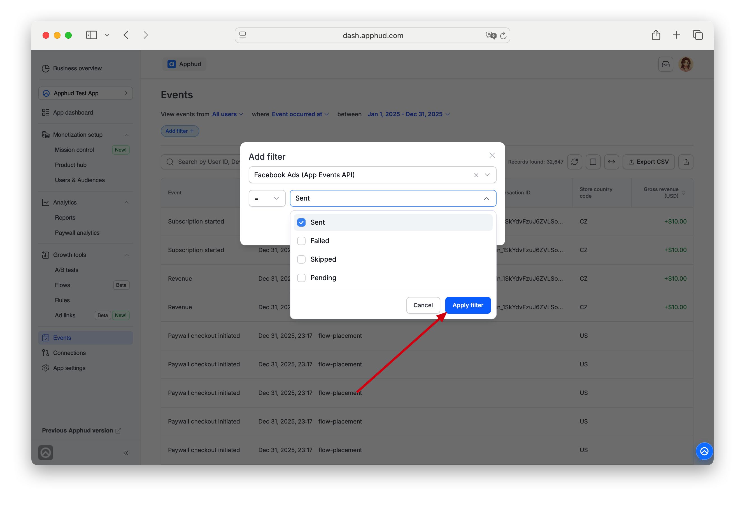Open the inbox notifications icon
The width and height of the screenshot is (745, 507).
[x=665, y=64]
